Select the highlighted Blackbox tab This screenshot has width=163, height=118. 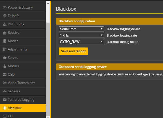coord(15,108)
